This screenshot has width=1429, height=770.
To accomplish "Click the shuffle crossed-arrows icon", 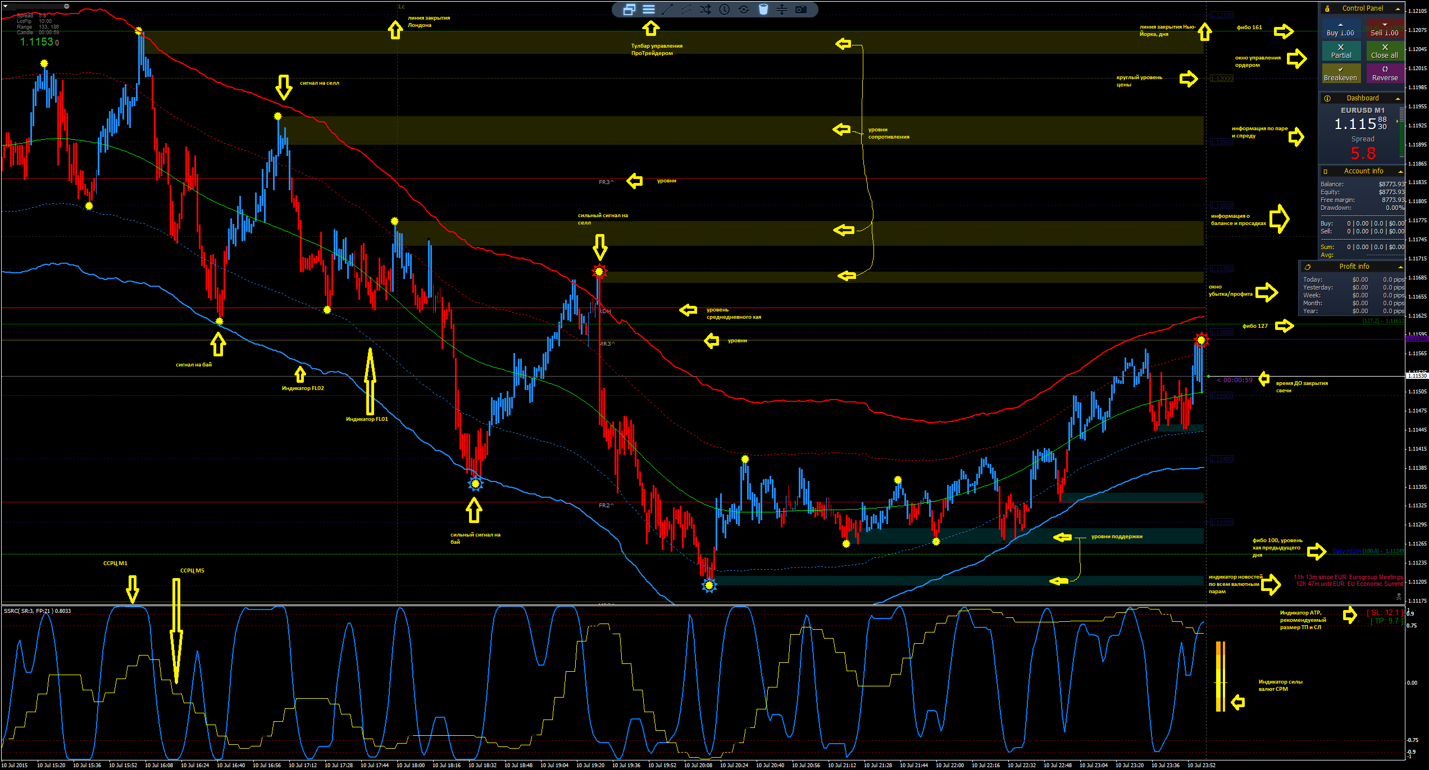I will 706,10.
